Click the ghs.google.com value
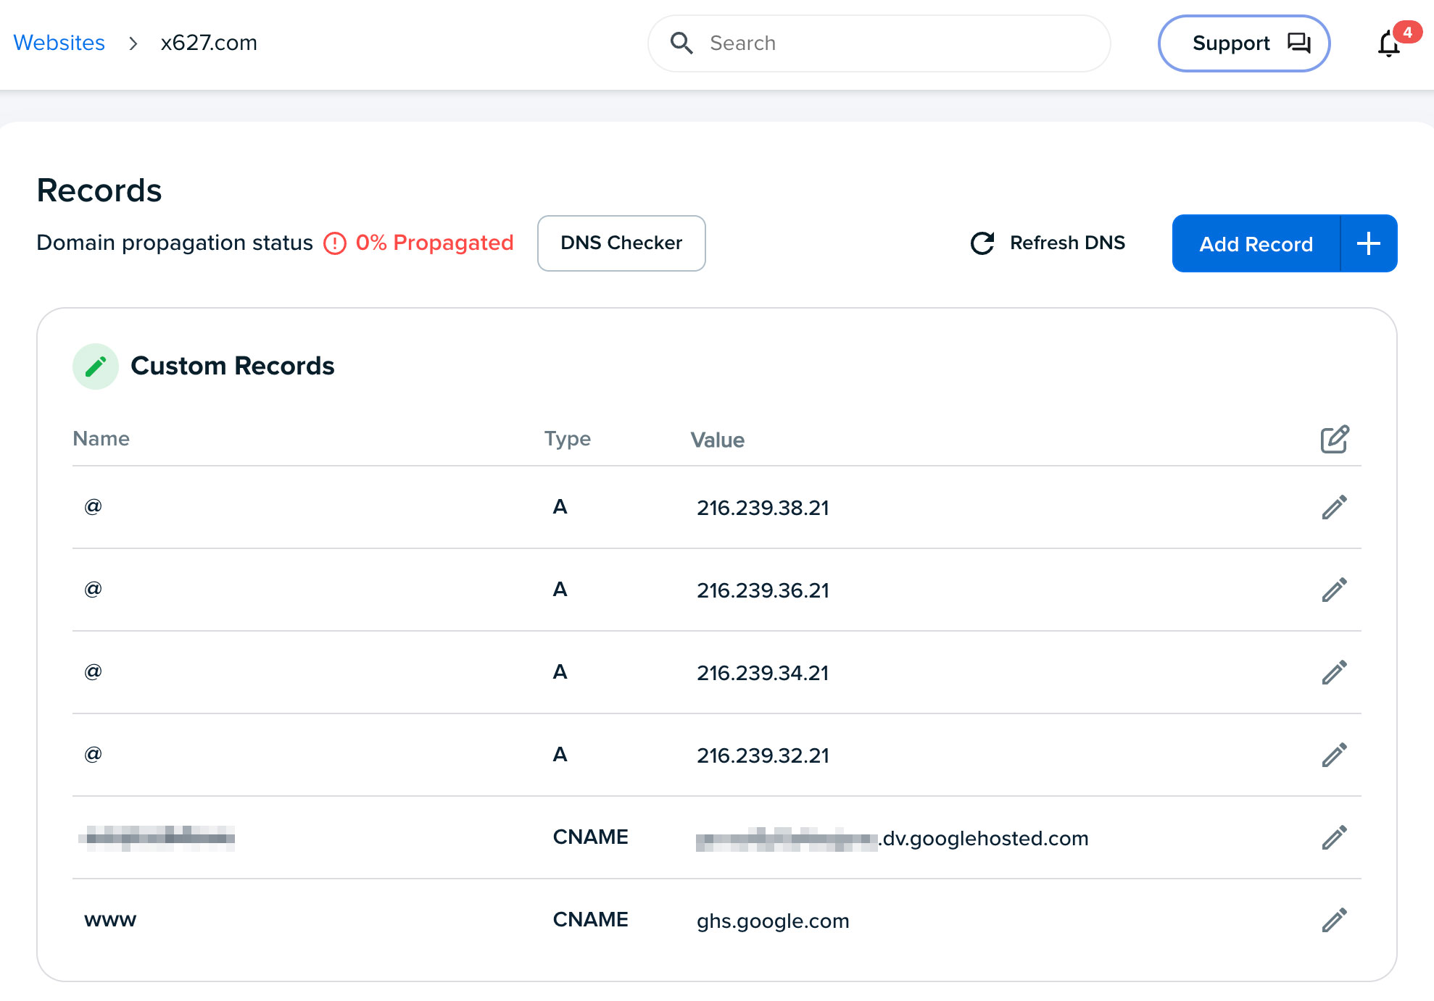 tap(773, 921)
